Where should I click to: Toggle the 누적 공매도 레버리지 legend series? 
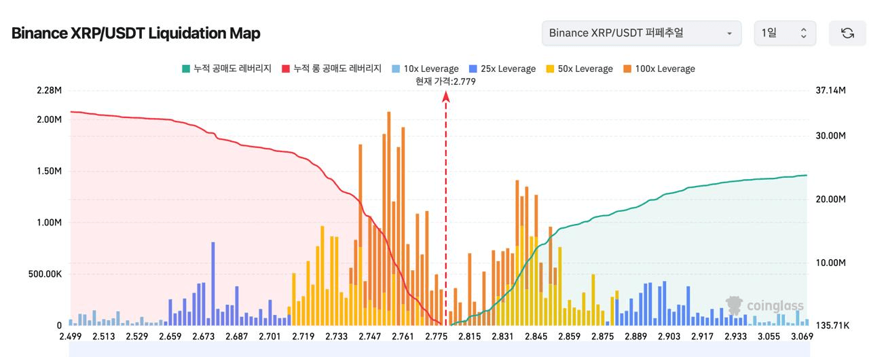[227, 69]
